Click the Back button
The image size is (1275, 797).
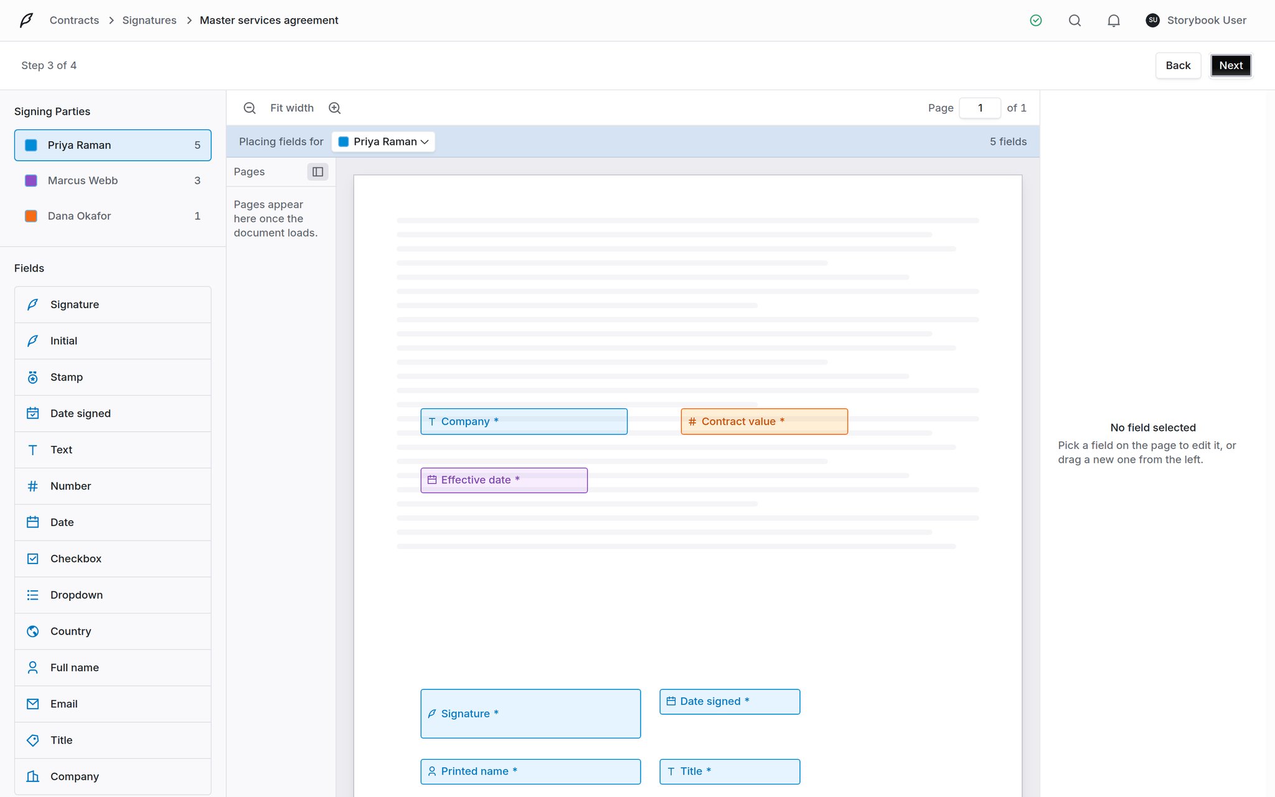1178,65
